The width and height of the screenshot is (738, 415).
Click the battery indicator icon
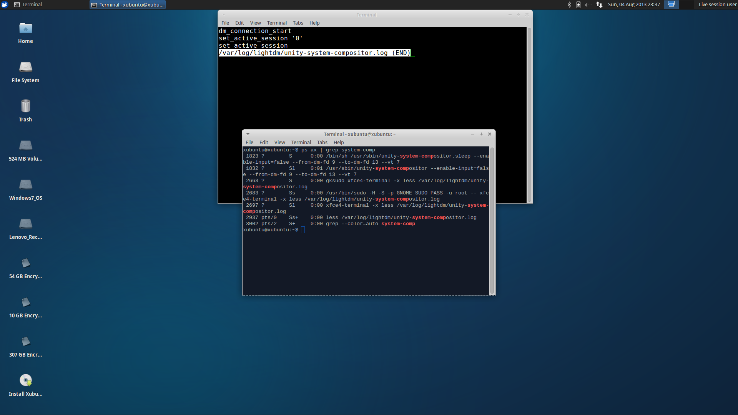578,5
